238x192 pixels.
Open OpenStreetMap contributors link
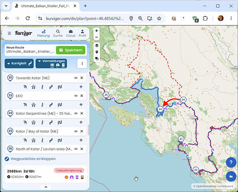tap(214, 186)
